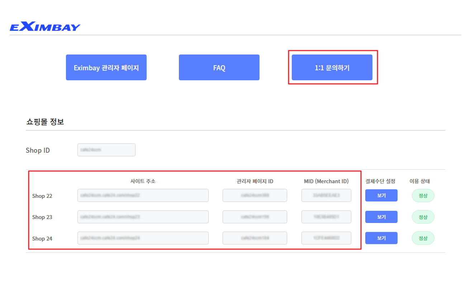This screenshot has height=285, width=471.
Task: Open the Eximbay 관리자 페이지 button
Action: click(x=106, y=67)
